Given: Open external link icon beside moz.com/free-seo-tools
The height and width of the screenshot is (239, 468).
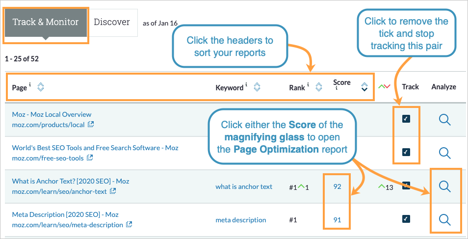Looking at the screenshot, I should pos(90,158).
